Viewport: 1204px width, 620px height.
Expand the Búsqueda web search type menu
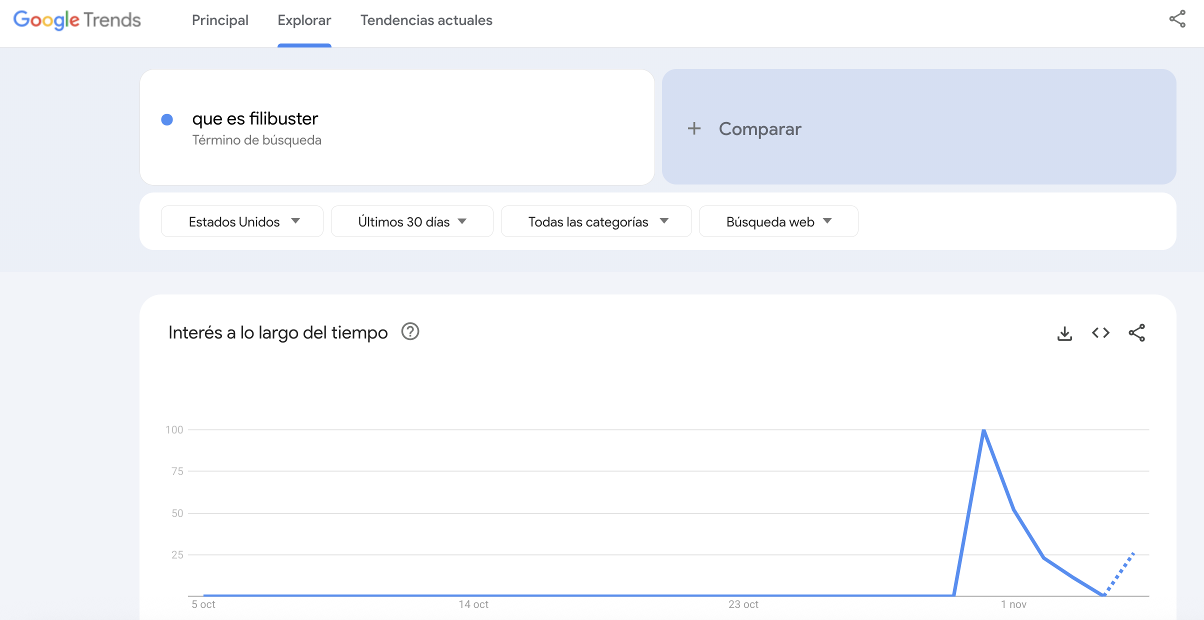(778, 221)
